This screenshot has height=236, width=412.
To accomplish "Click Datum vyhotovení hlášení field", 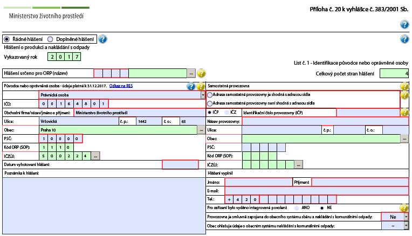I will coord(180,164).
